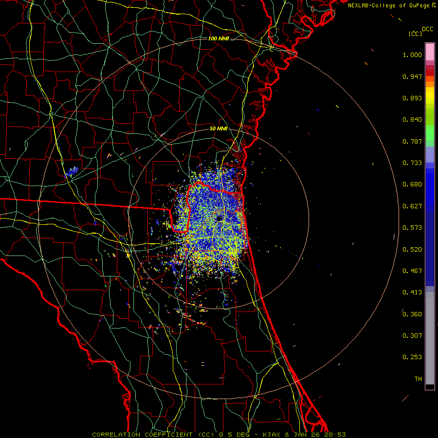Click the 0.787 scale value
This screenshot has width=438, height=438.
pyautogui.click(x=412, y=141)
